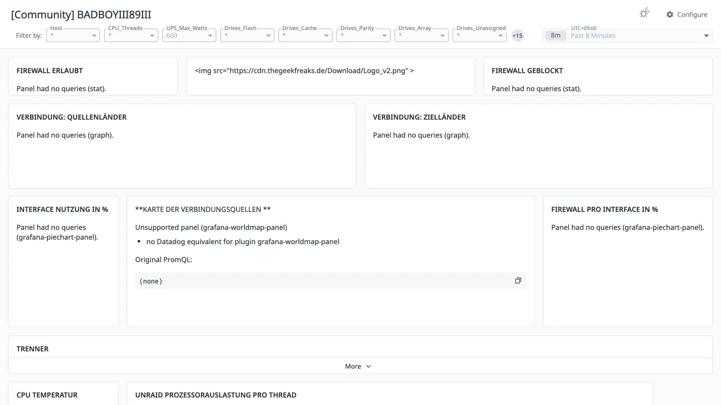Open the Drives_Flash filter dropdown
The height and width of the screenshot is (405, 721).
click(247, 35)
